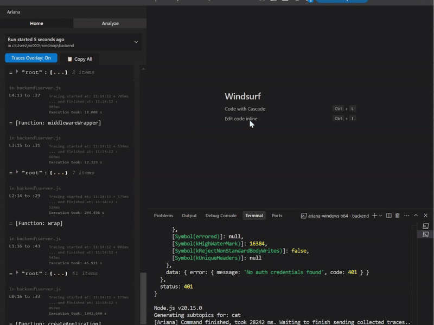Close the bottom panel with the X icon
Screen dimensions: 434x325
click(426, 215)
